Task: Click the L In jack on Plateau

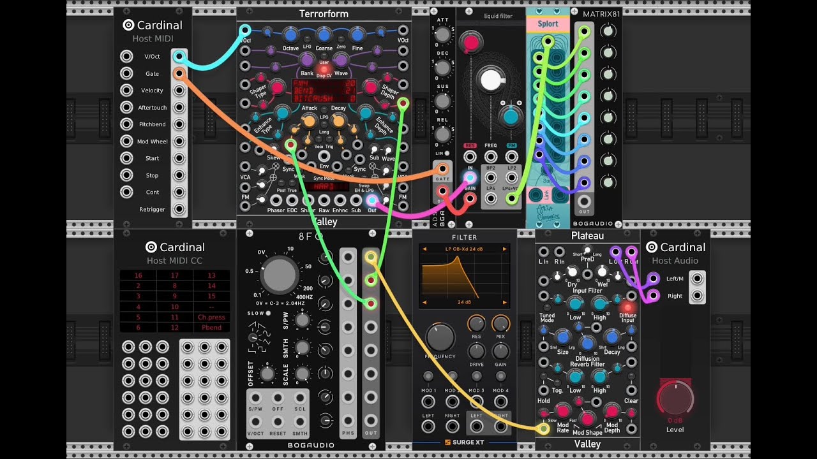Action: click(x=544, y=252)
